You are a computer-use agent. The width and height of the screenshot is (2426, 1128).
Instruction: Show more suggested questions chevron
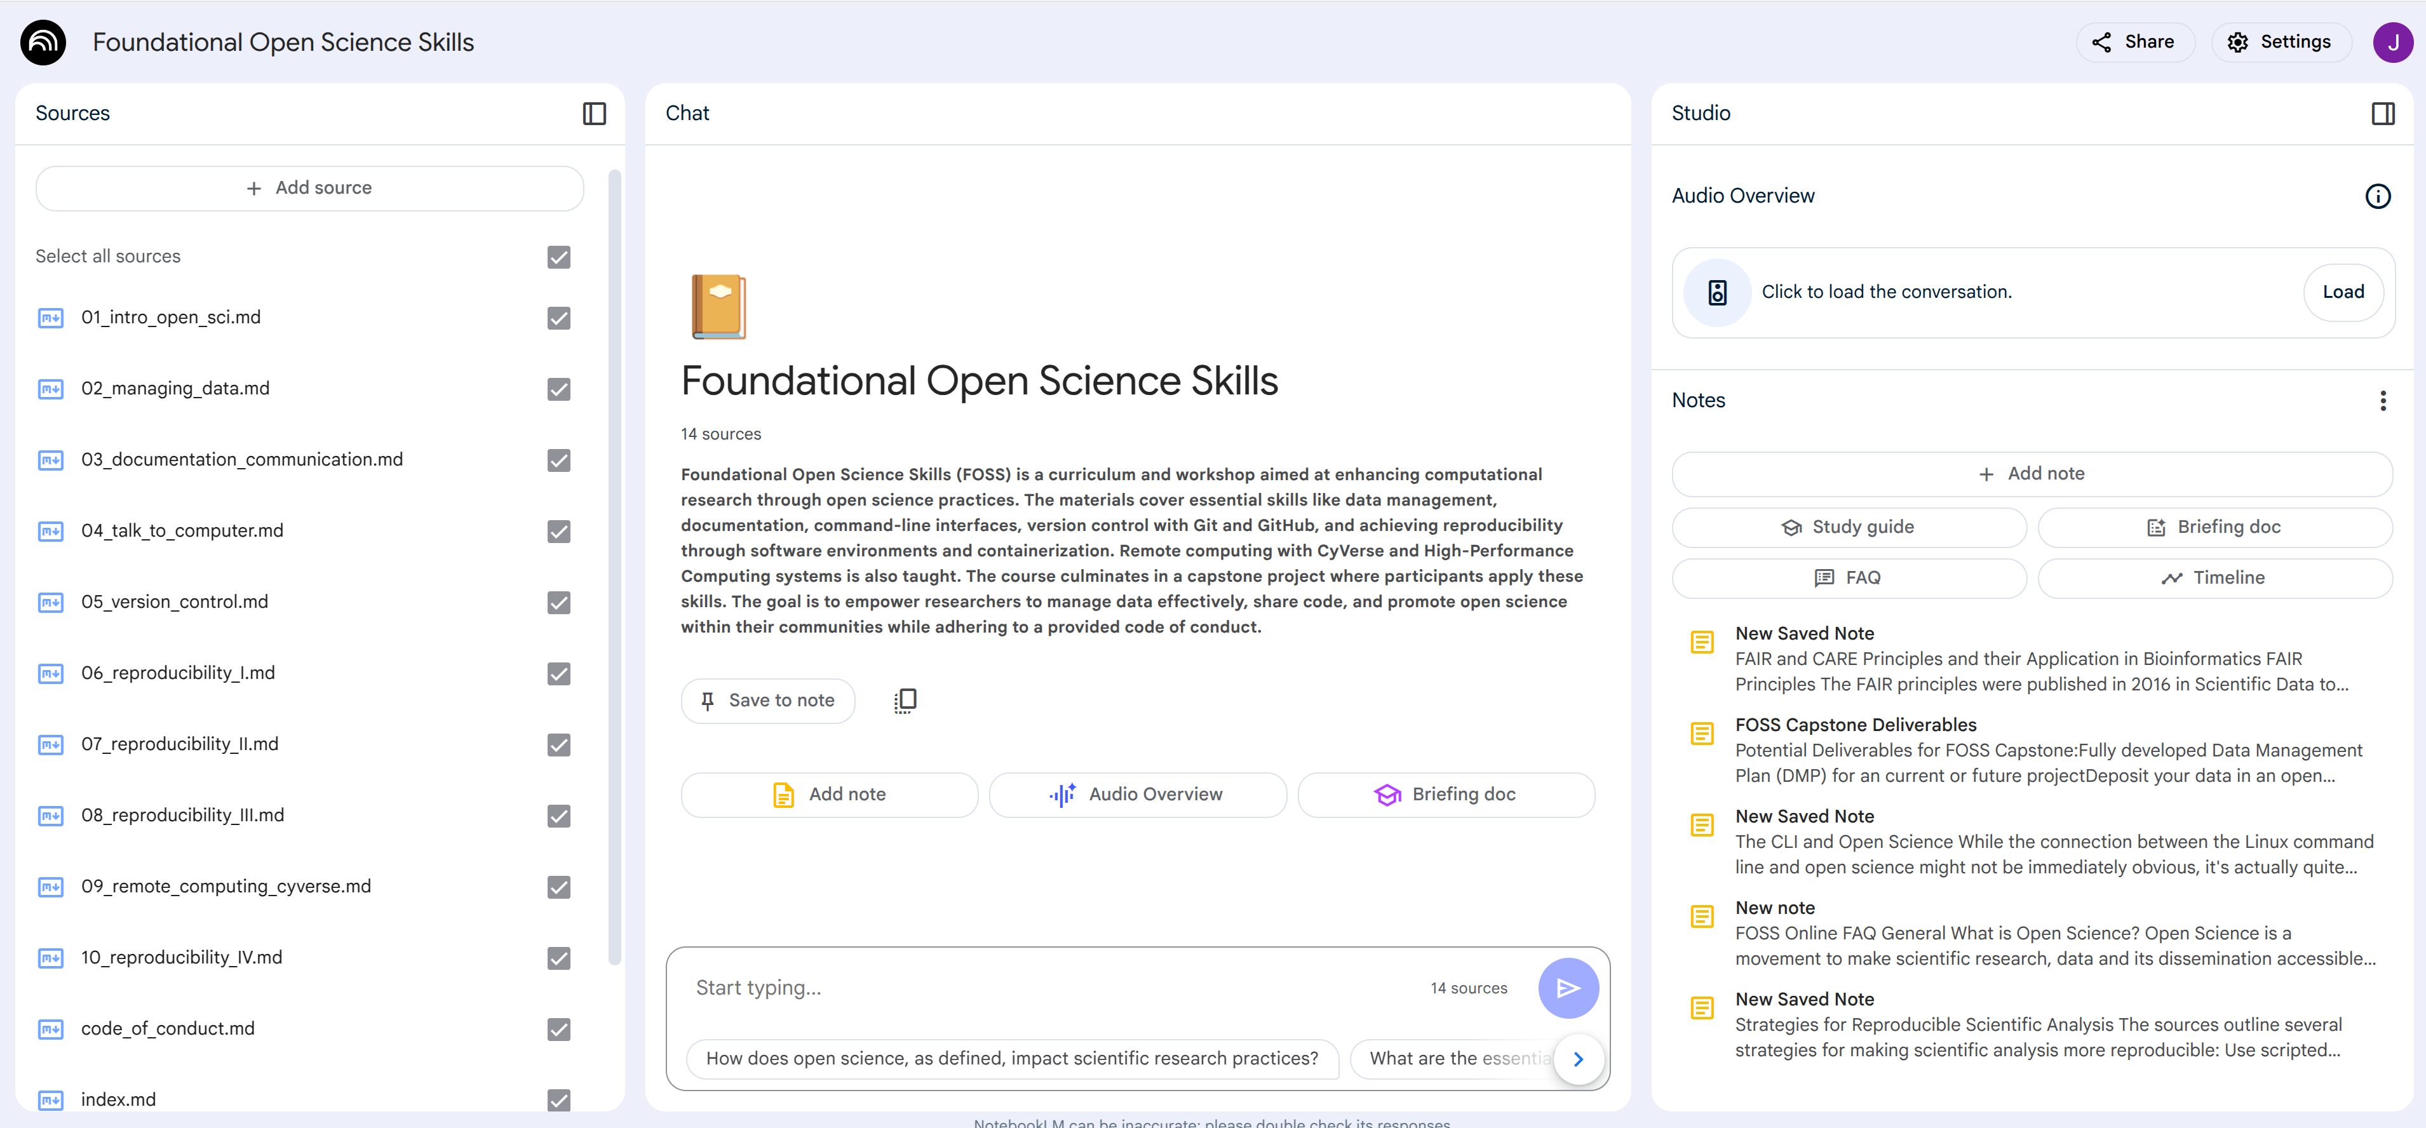pos(1579,1059)
